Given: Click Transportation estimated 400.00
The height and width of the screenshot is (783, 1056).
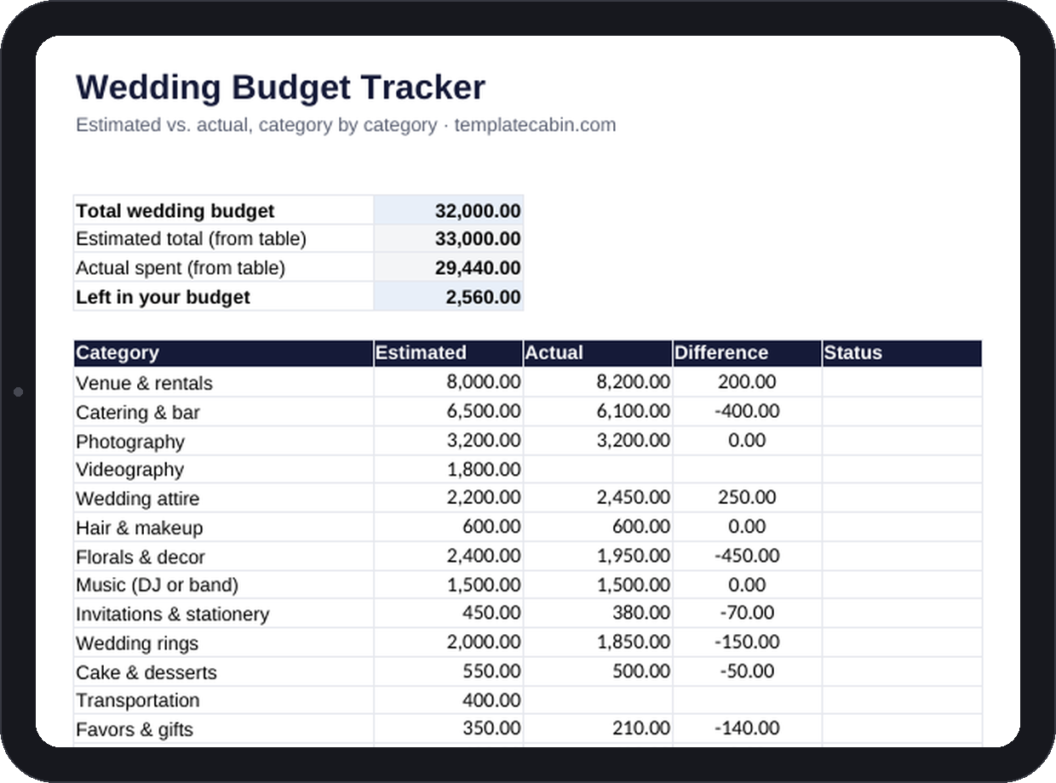Looking at the screenshot, I should pos(449,700).
